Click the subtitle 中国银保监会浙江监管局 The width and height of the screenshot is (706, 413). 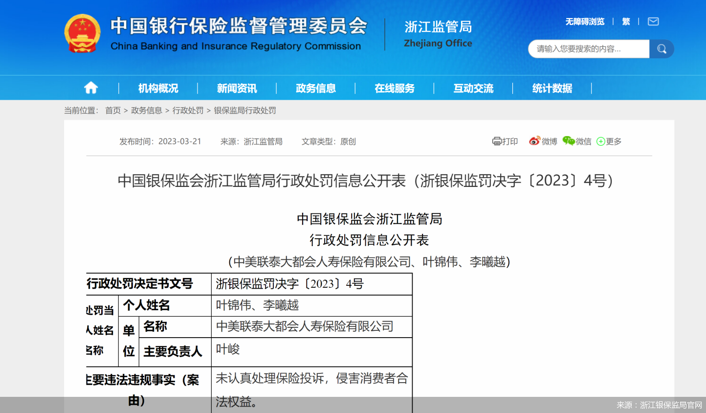pos(370,219)
